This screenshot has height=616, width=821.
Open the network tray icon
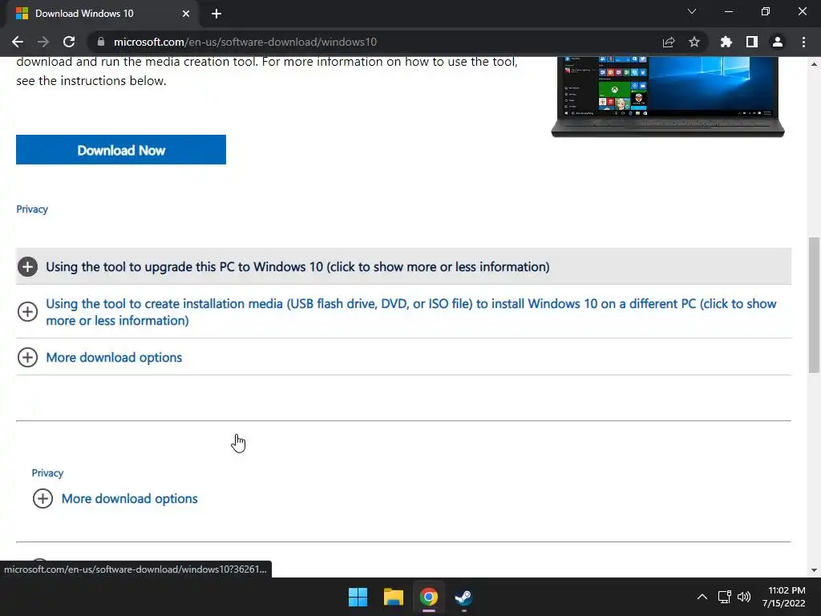pyautogui.click(x=725, y=597)
